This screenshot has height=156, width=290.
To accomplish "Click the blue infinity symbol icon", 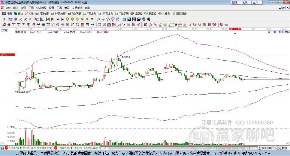I will click(x=226, y=25).
